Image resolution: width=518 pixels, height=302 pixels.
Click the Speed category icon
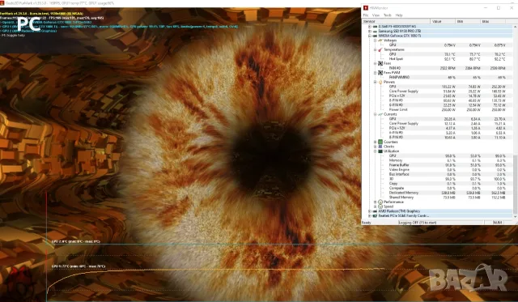pos(380,206)
